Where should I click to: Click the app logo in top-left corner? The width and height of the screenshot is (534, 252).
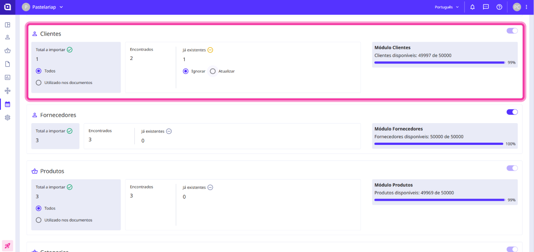[x=8, y=7]
